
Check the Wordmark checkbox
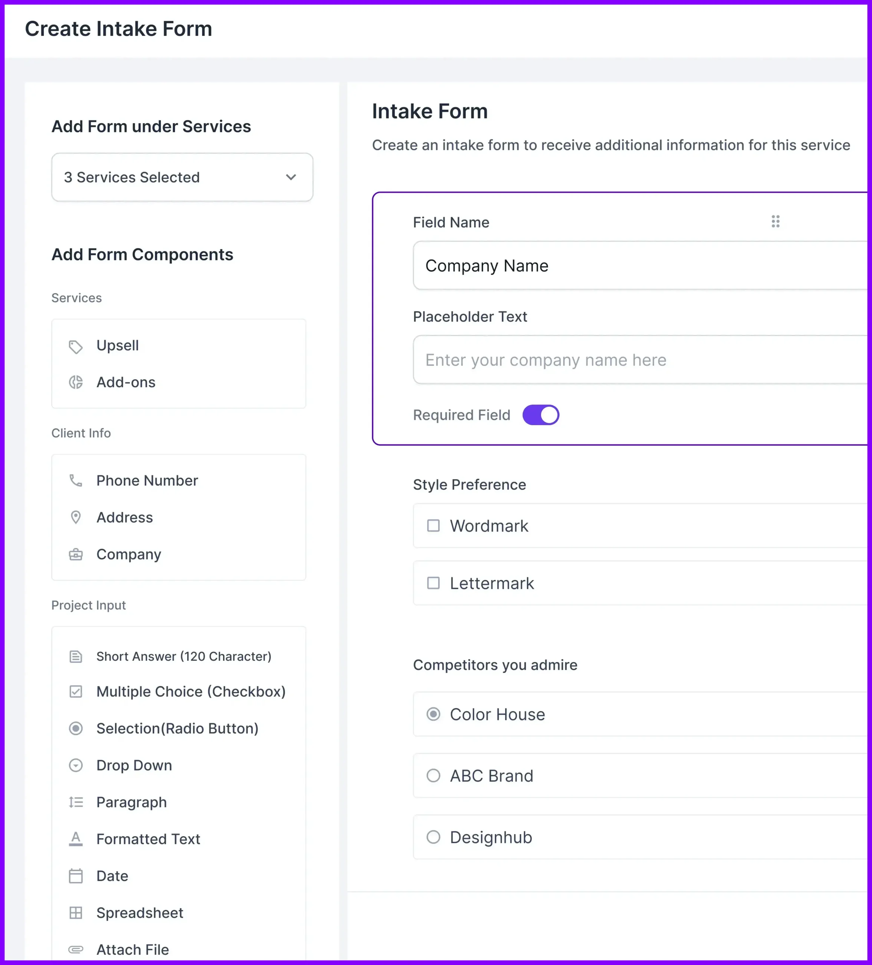click(434, 526)
